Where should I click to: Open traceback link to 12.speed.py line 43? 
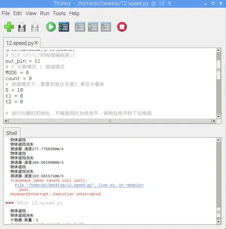tap(79, 185)
